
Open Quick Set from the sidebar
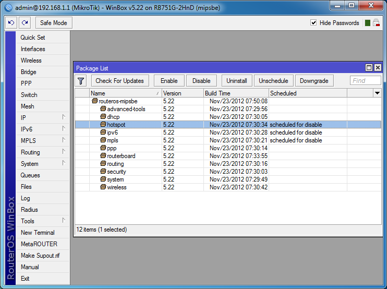point(42,38)
